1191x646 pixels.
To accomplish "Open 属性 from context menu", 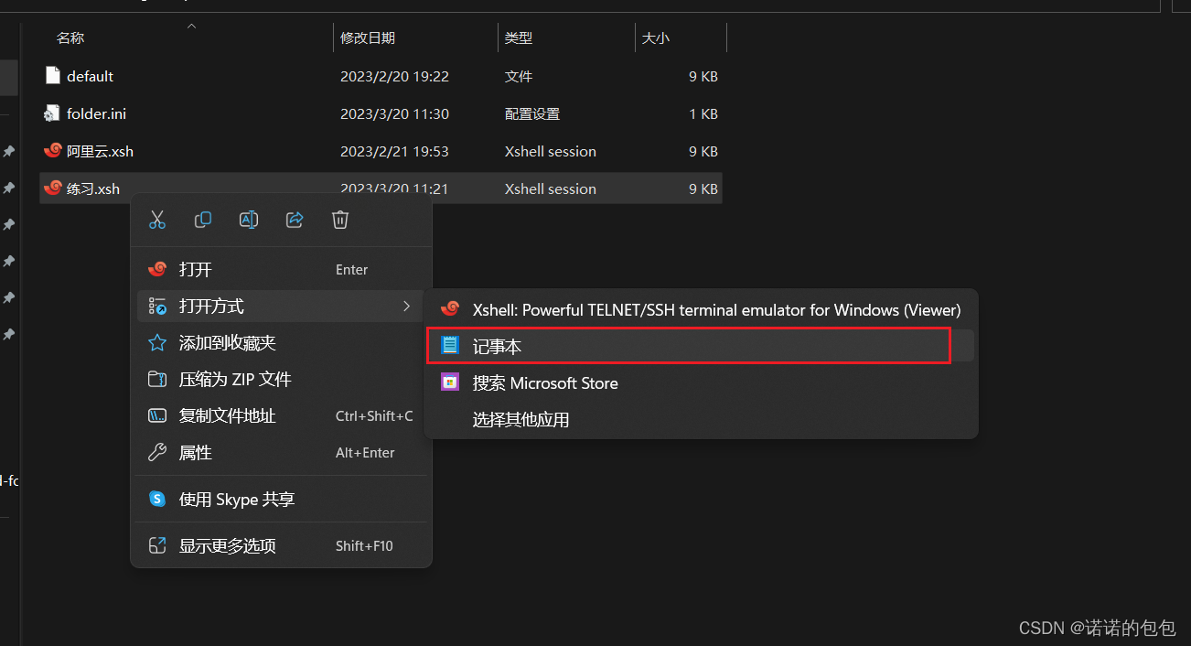I will click(282, 452).
